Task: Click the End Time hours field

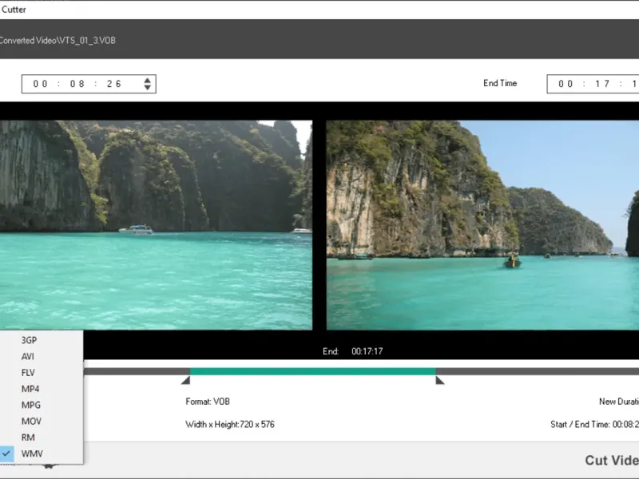Action: point(566,84)
